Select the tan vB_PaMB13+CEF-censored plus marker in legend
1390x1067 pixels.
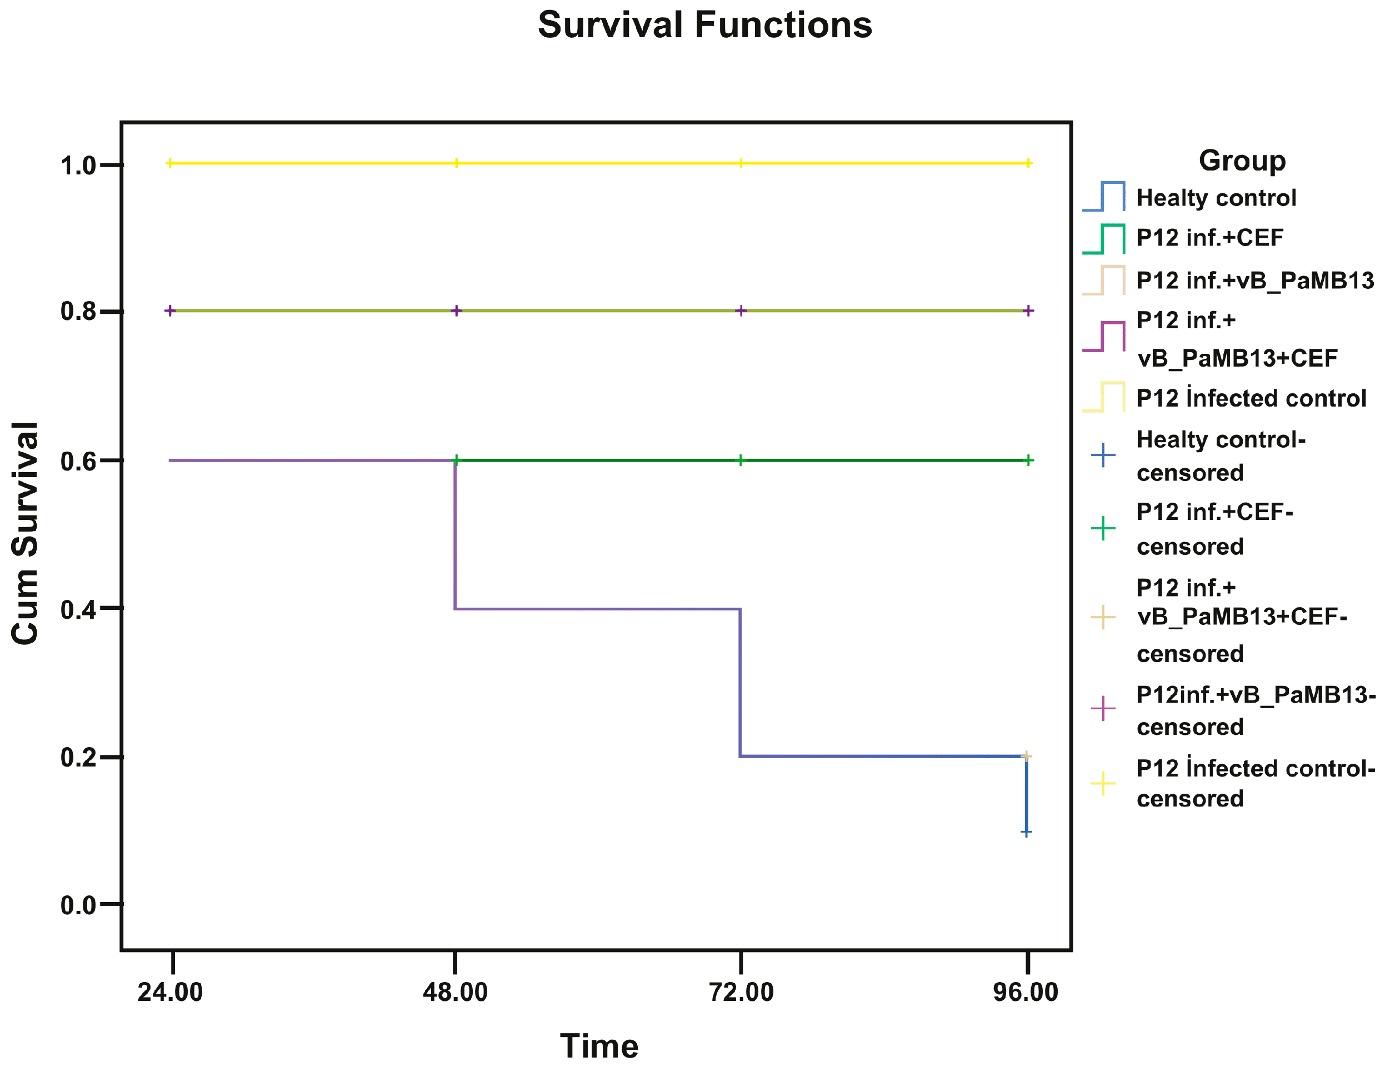[x=1103, y=617]
